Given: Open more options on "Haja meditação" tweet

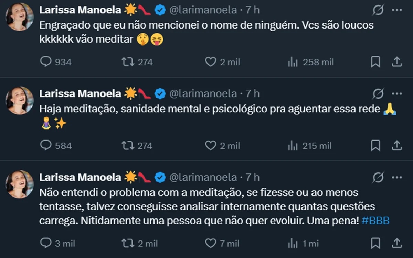Looking at the screenshot, I should (x=397, y=93).
